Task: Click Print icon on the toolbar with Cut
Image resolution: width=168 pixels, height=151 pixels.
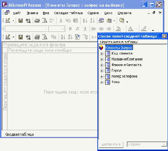Action: click(37, 20)
